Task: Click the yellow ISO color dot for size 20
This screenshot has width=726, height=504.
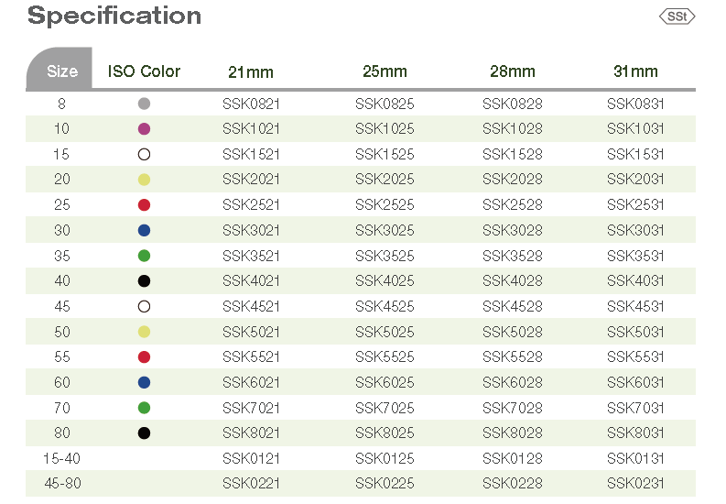Action: tap(144, 180)
